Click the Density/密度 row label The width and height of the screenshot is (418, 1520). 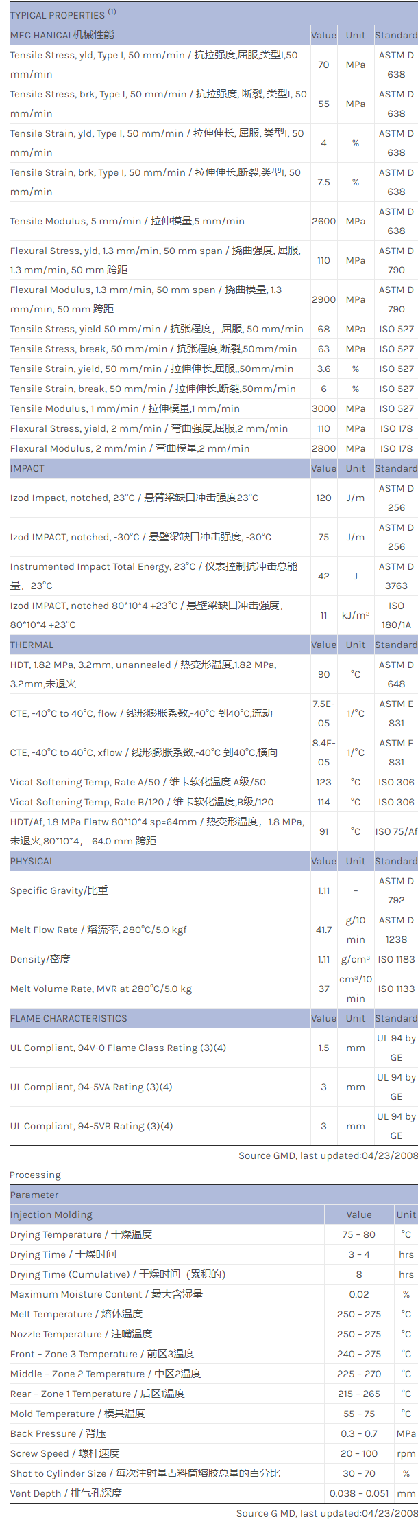pyautogui.click(x=40, y=959)
